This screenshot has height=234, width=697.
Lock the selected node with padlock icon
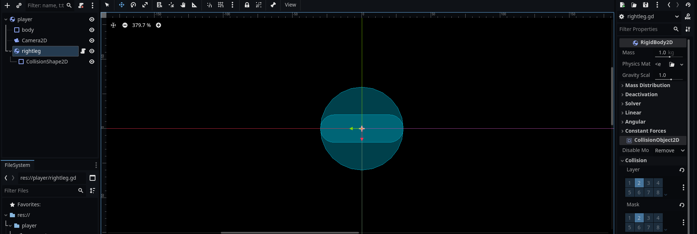point(247,5)
